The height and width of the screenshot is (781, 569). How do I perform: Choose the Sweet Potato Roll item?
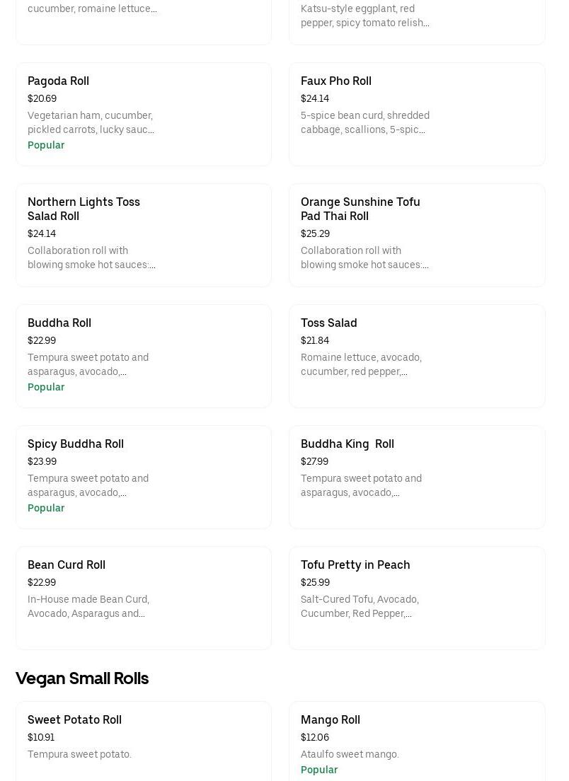click(74, 720)
